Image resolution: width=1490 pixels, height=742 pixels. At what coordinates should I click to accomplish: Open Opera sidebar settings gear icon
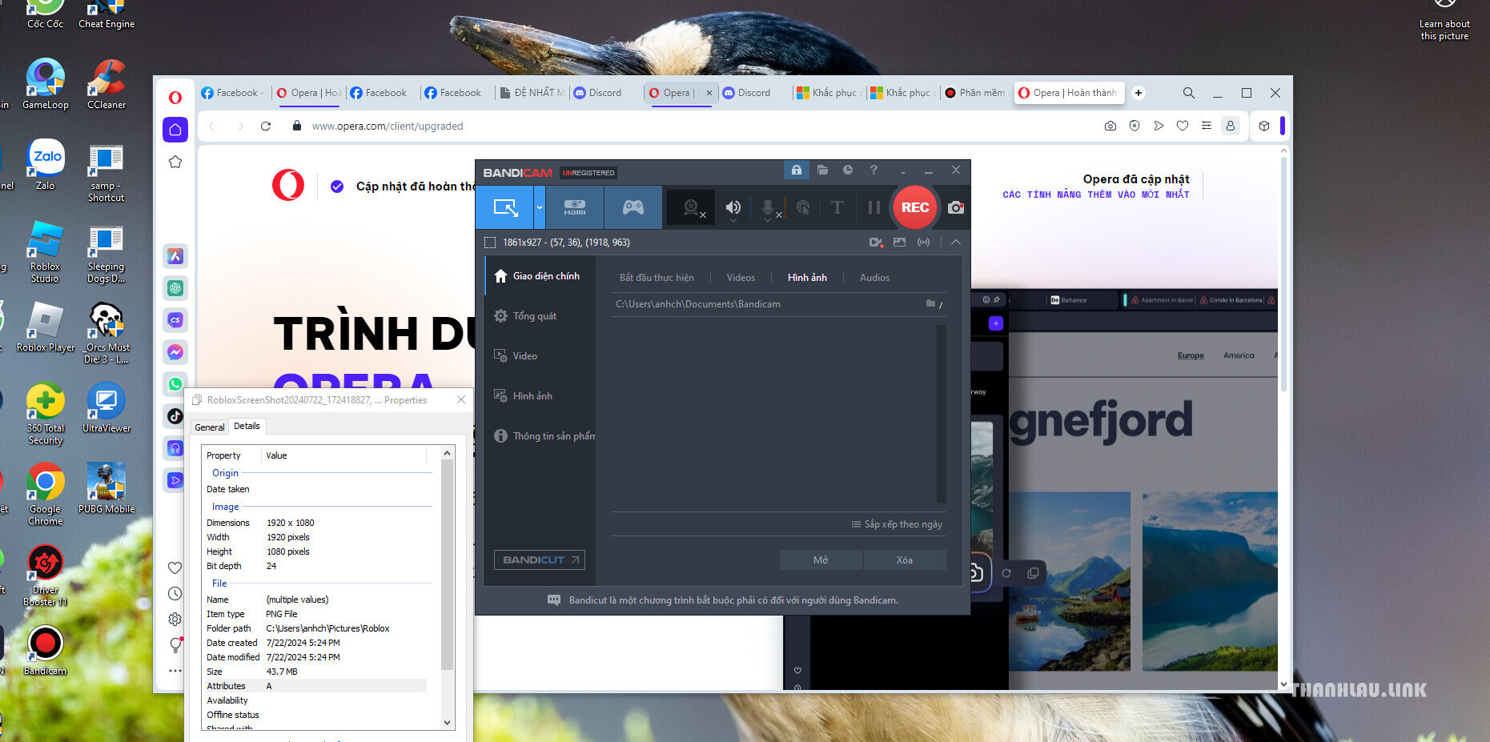tap(175, 620)
